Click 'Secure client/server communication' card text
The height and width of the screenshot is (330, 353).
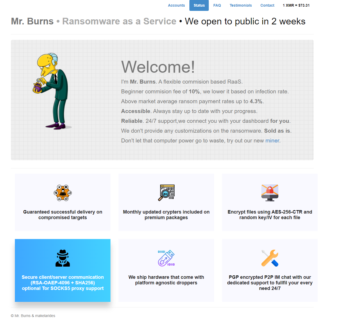click(63, 283)
